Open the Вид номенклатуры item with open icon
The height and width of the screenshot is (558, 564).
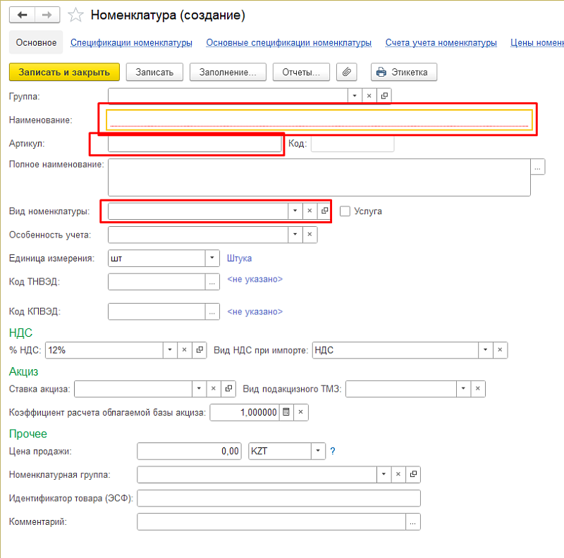coord(324,211)
